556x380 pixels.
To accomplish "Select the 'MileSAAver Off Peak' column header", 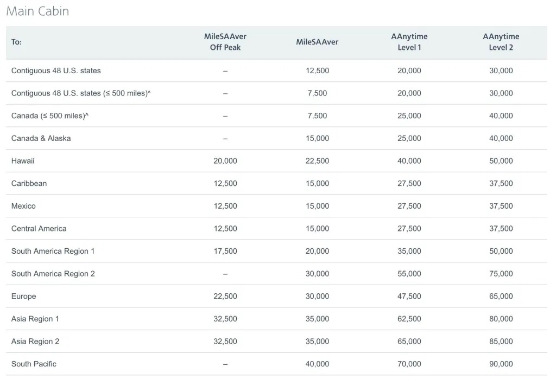I will (225, 42).
